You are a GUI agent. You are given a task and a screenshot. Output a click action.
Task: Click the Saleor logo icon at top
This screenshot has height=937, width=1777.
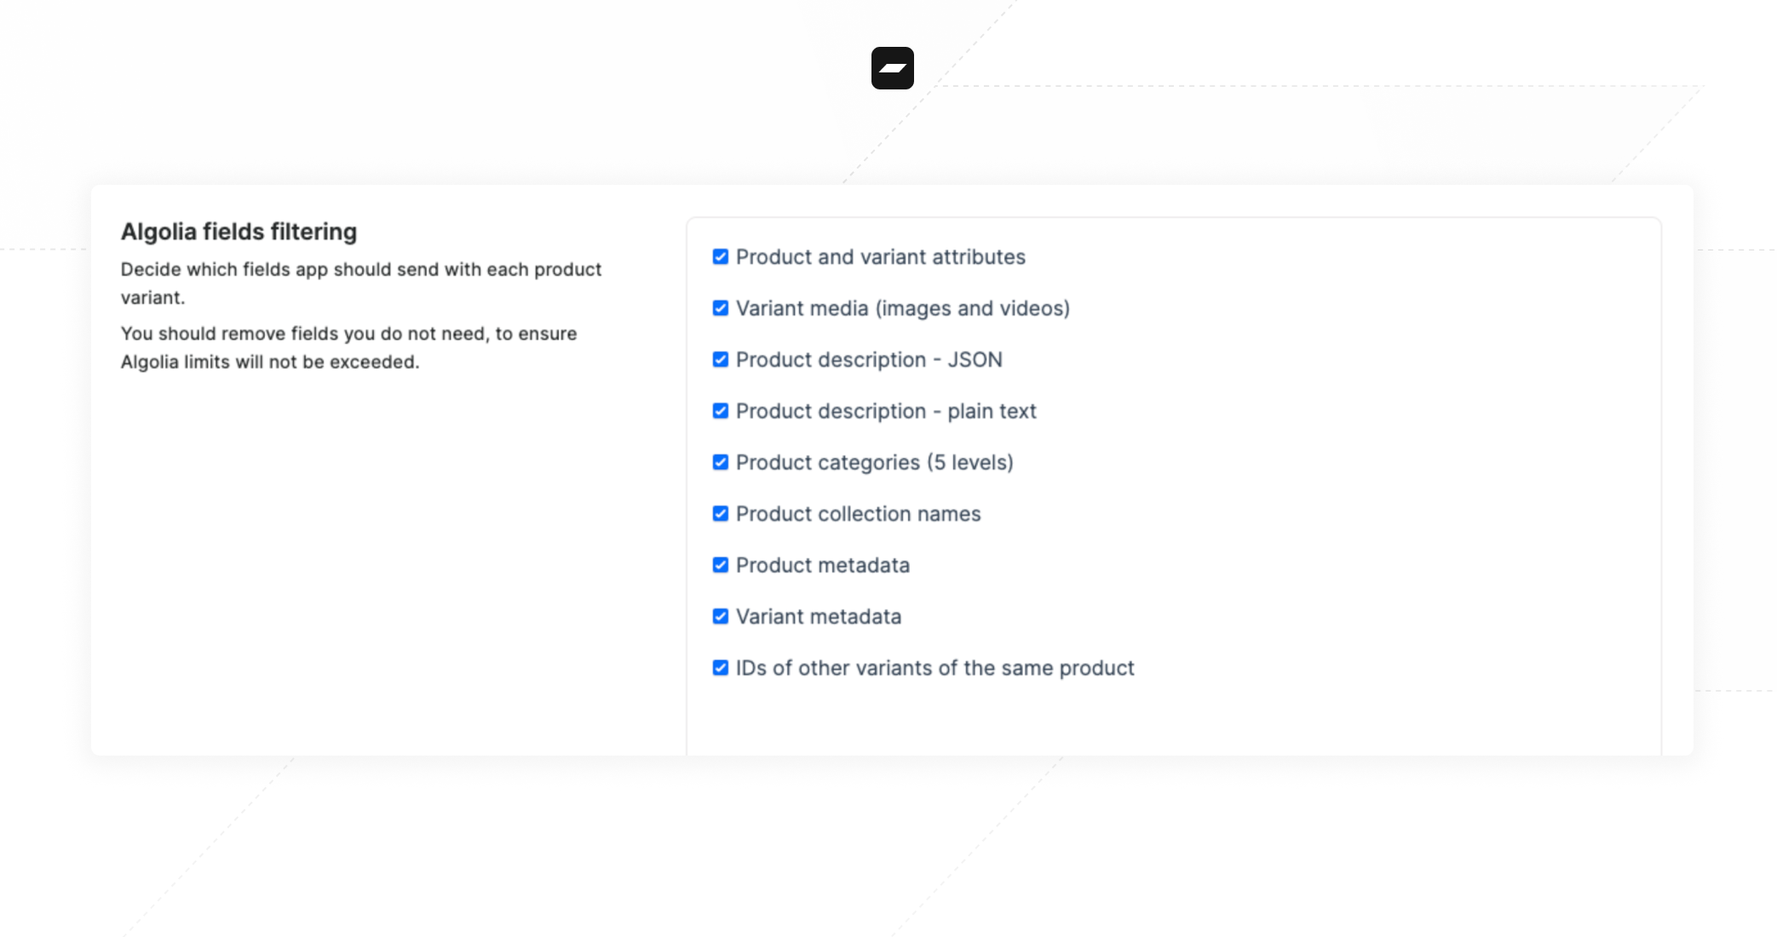[x=892, y=68]
